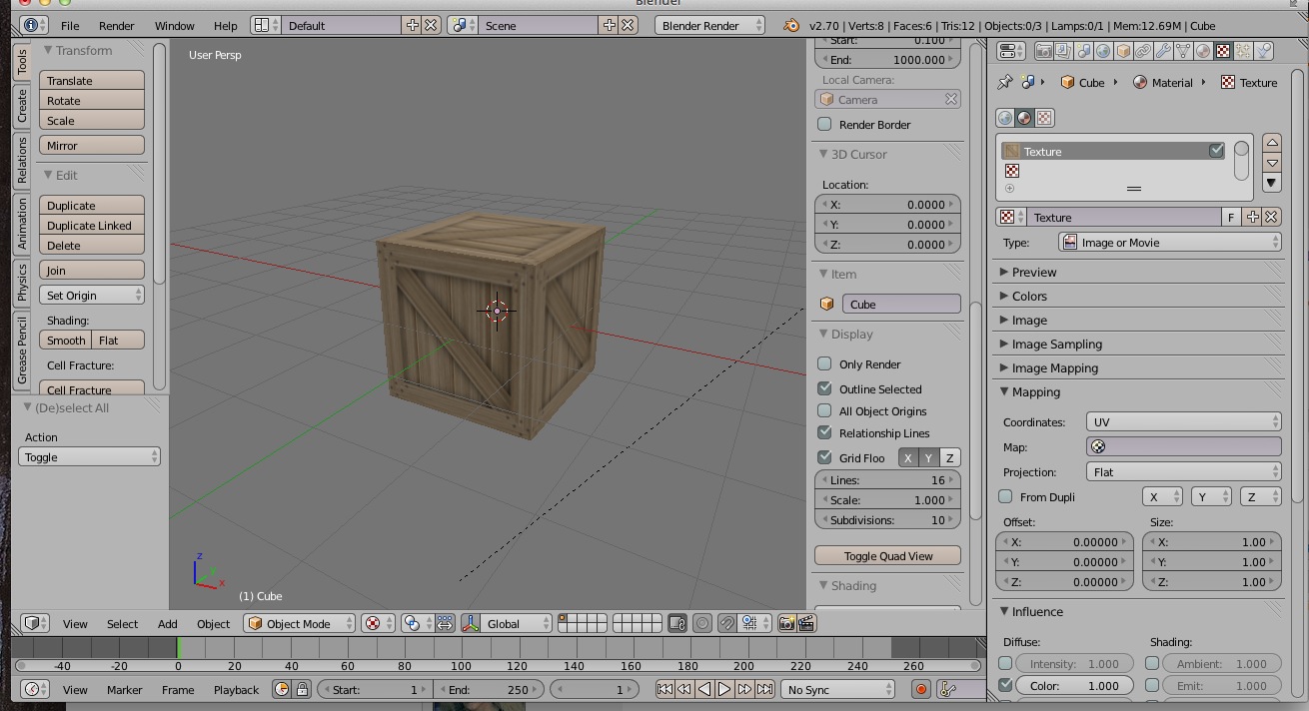The height and width of the screenshot is (711, 1309).
Task: Open the Texture properties tab (checker icon)
Action: pyautogui.click(x=1223, y=51)
